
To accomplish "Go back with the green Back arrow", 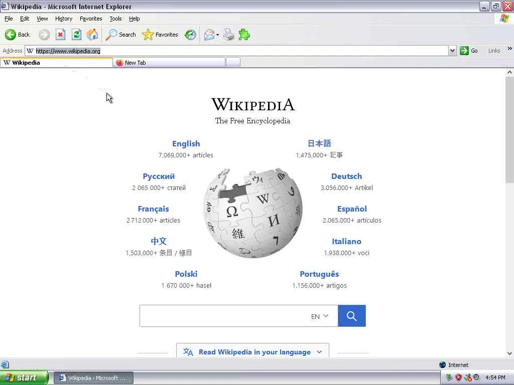I will click(x=17, y=35).
